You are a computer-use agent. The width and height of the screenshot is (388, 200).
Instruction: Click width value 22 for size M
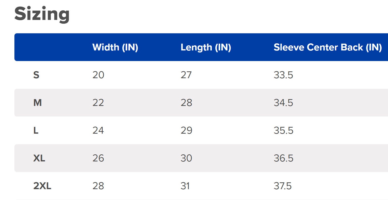[98, 103]
